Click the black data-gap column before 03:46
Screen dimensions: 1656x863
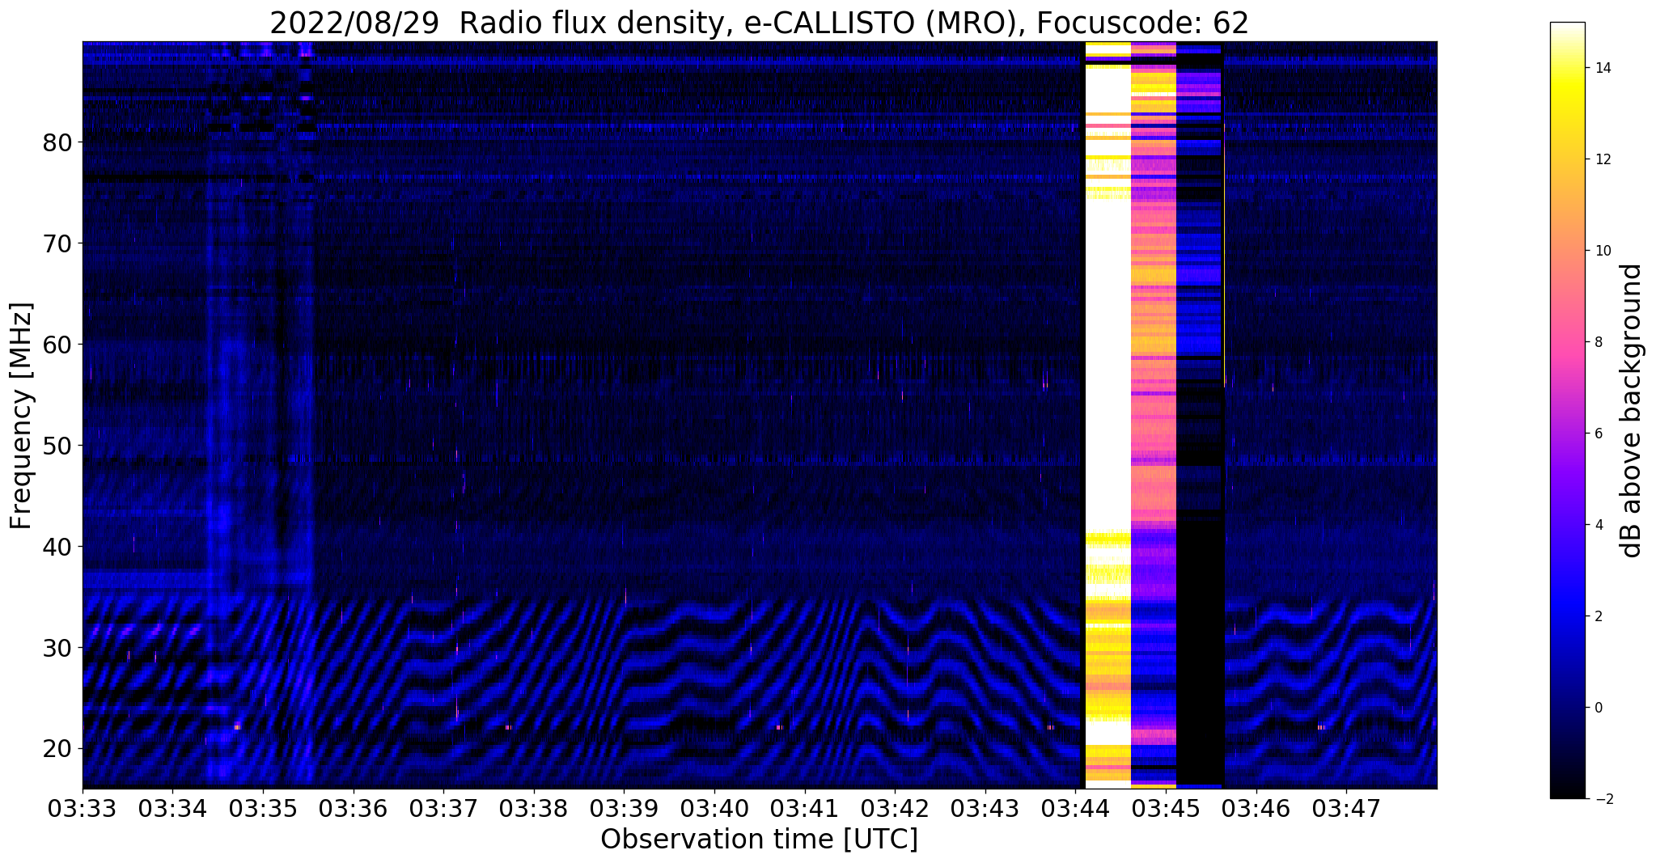(x=1199, y=415)
